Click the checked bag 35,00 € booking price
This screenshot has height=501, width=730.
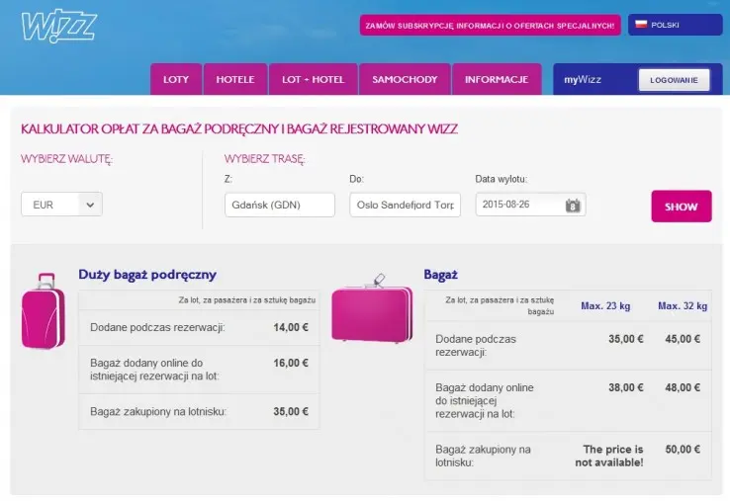626,339
